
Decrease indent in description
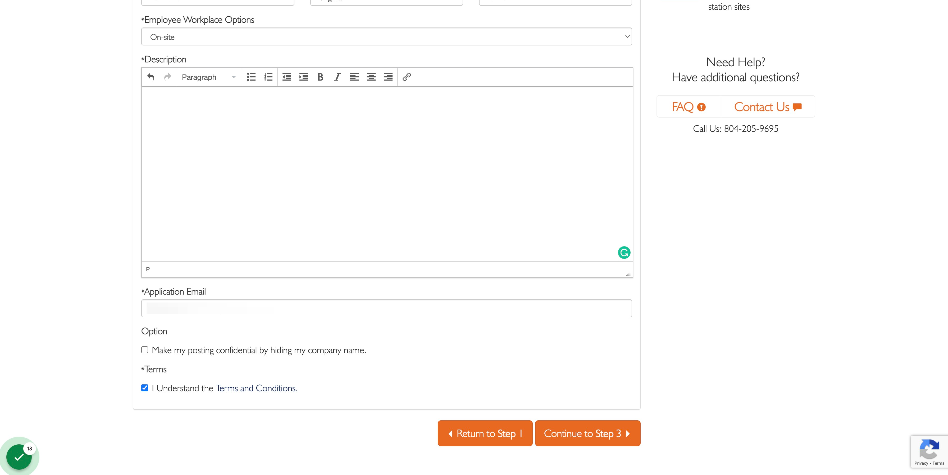point(287,77)
